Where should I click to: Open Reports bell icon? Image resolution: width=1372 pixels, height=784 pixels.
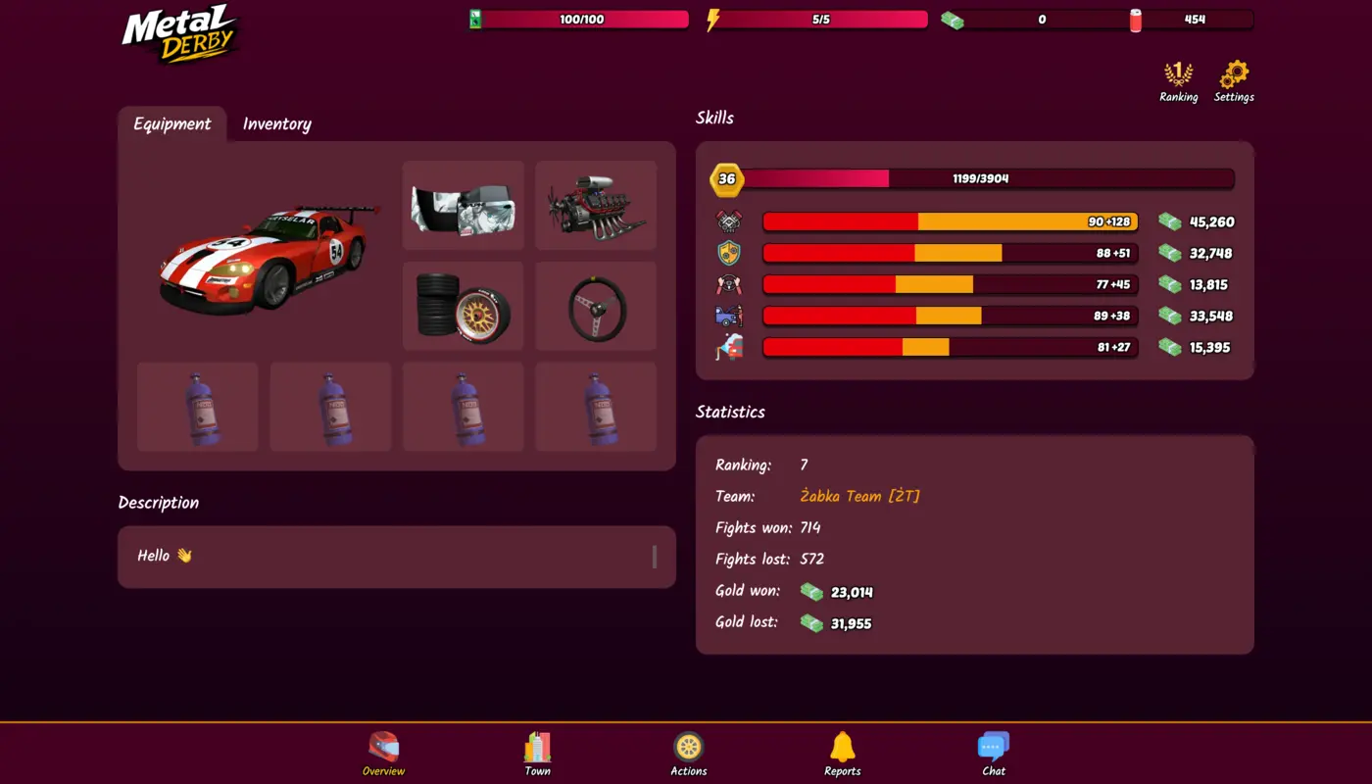click(x=842, y=754)
